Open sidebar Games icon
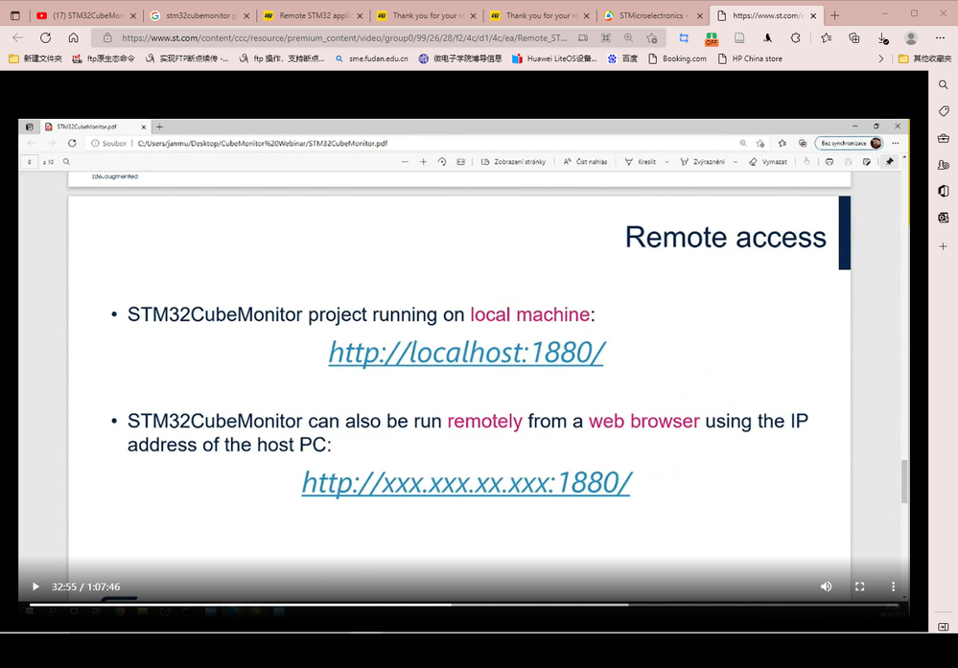This screenshot has height=668, width=958. (944, 165)
